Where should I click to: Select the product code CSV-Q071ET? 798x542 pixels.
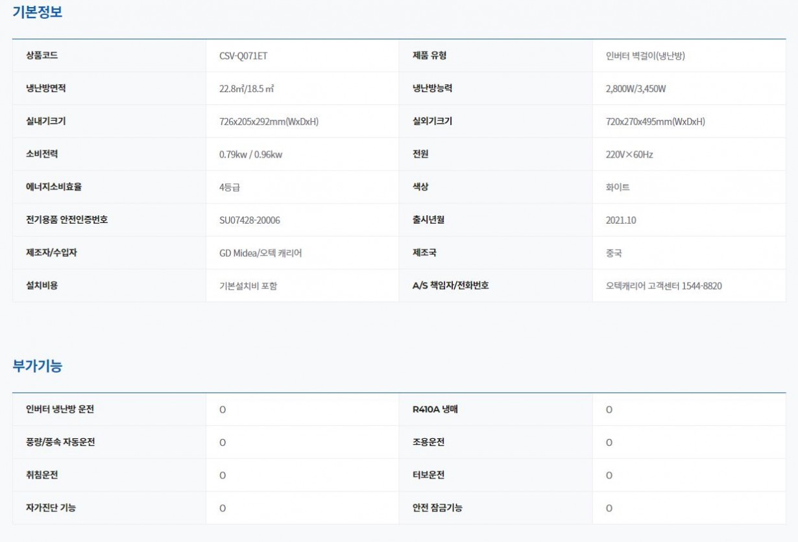click(x=243, y=56)
